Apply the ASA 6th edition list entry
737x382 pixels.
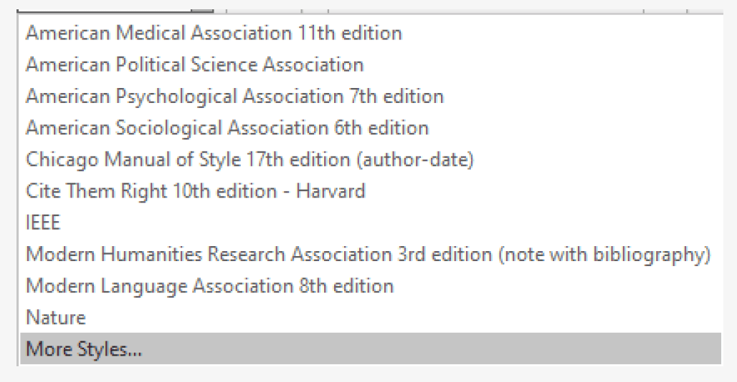227,128
